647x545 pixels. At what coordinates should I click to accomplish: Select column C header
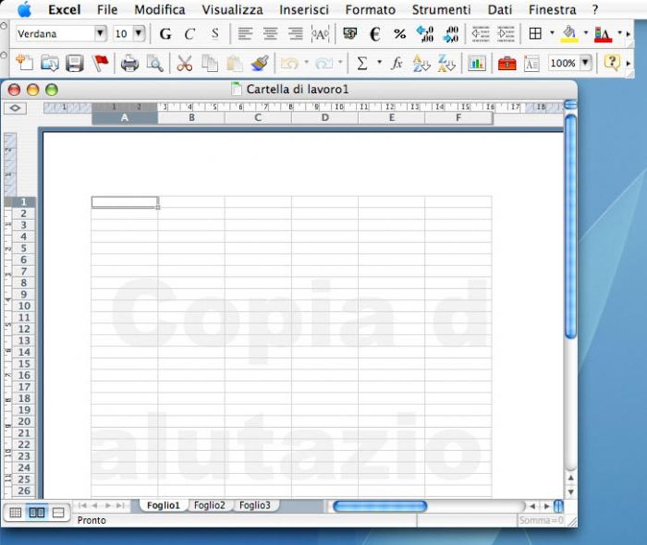258,118
